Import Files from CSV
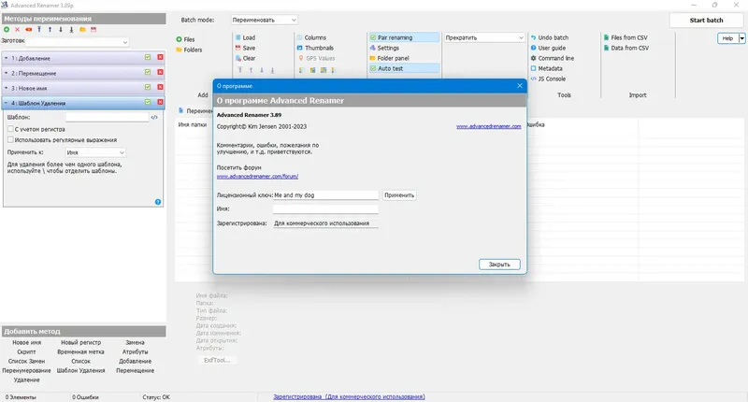This screenshot has width=748, height=402. pyautogui.click(x=626, y=37)
